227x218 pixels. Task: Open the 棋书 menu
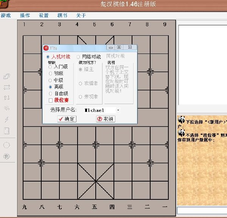click(x=62, y=16)
